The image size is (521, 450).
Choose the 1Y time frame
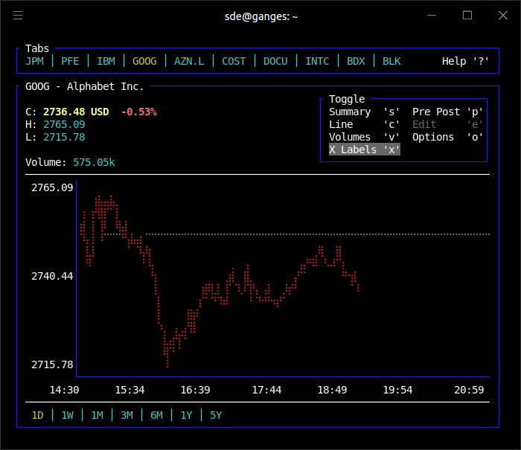pos(186,416)
